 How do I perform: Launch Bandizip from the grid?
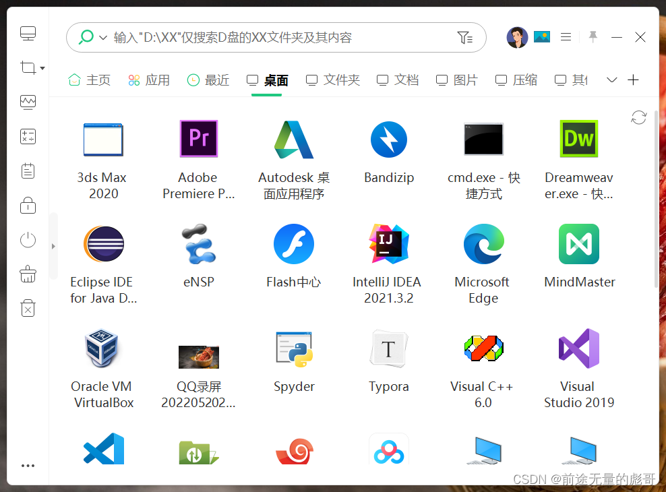pos(389,140)
